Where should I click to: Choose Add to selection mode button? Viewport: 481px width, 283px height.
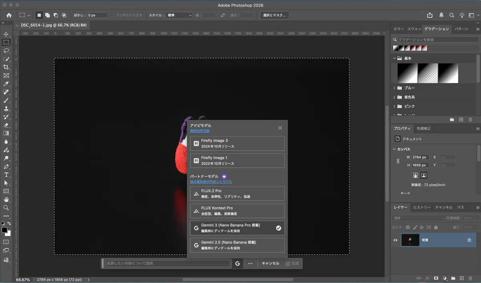pos(47,15)
